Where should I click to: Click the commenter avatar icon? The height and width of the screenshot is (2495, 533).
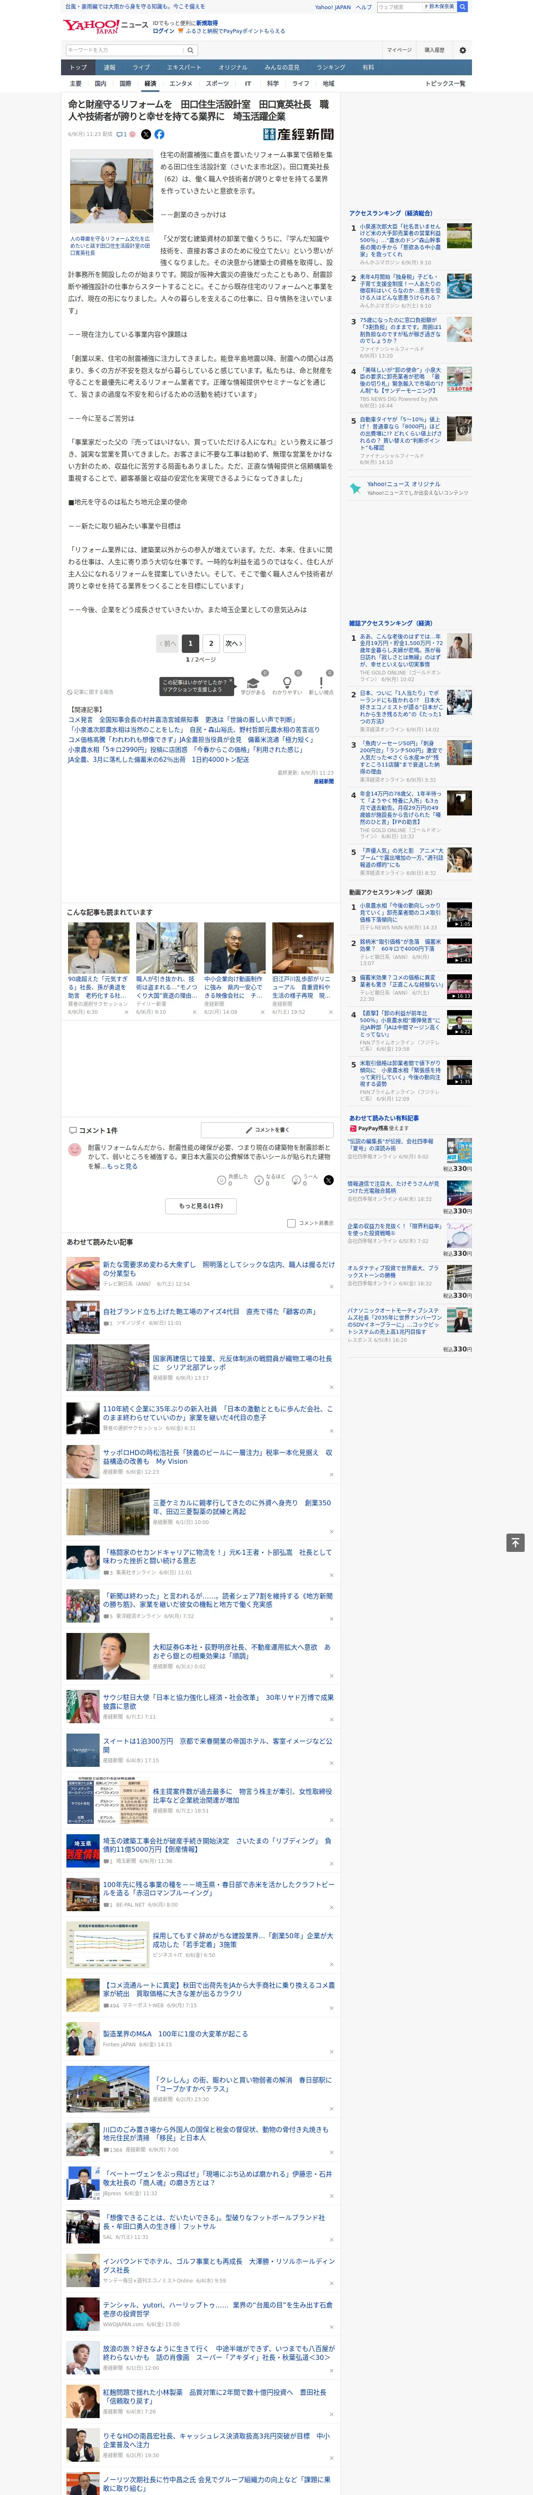click(74, 1150)
